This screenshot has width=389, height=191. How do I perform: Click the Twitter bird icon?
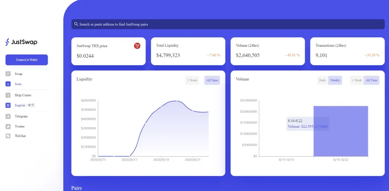click(x=8, y=126)
